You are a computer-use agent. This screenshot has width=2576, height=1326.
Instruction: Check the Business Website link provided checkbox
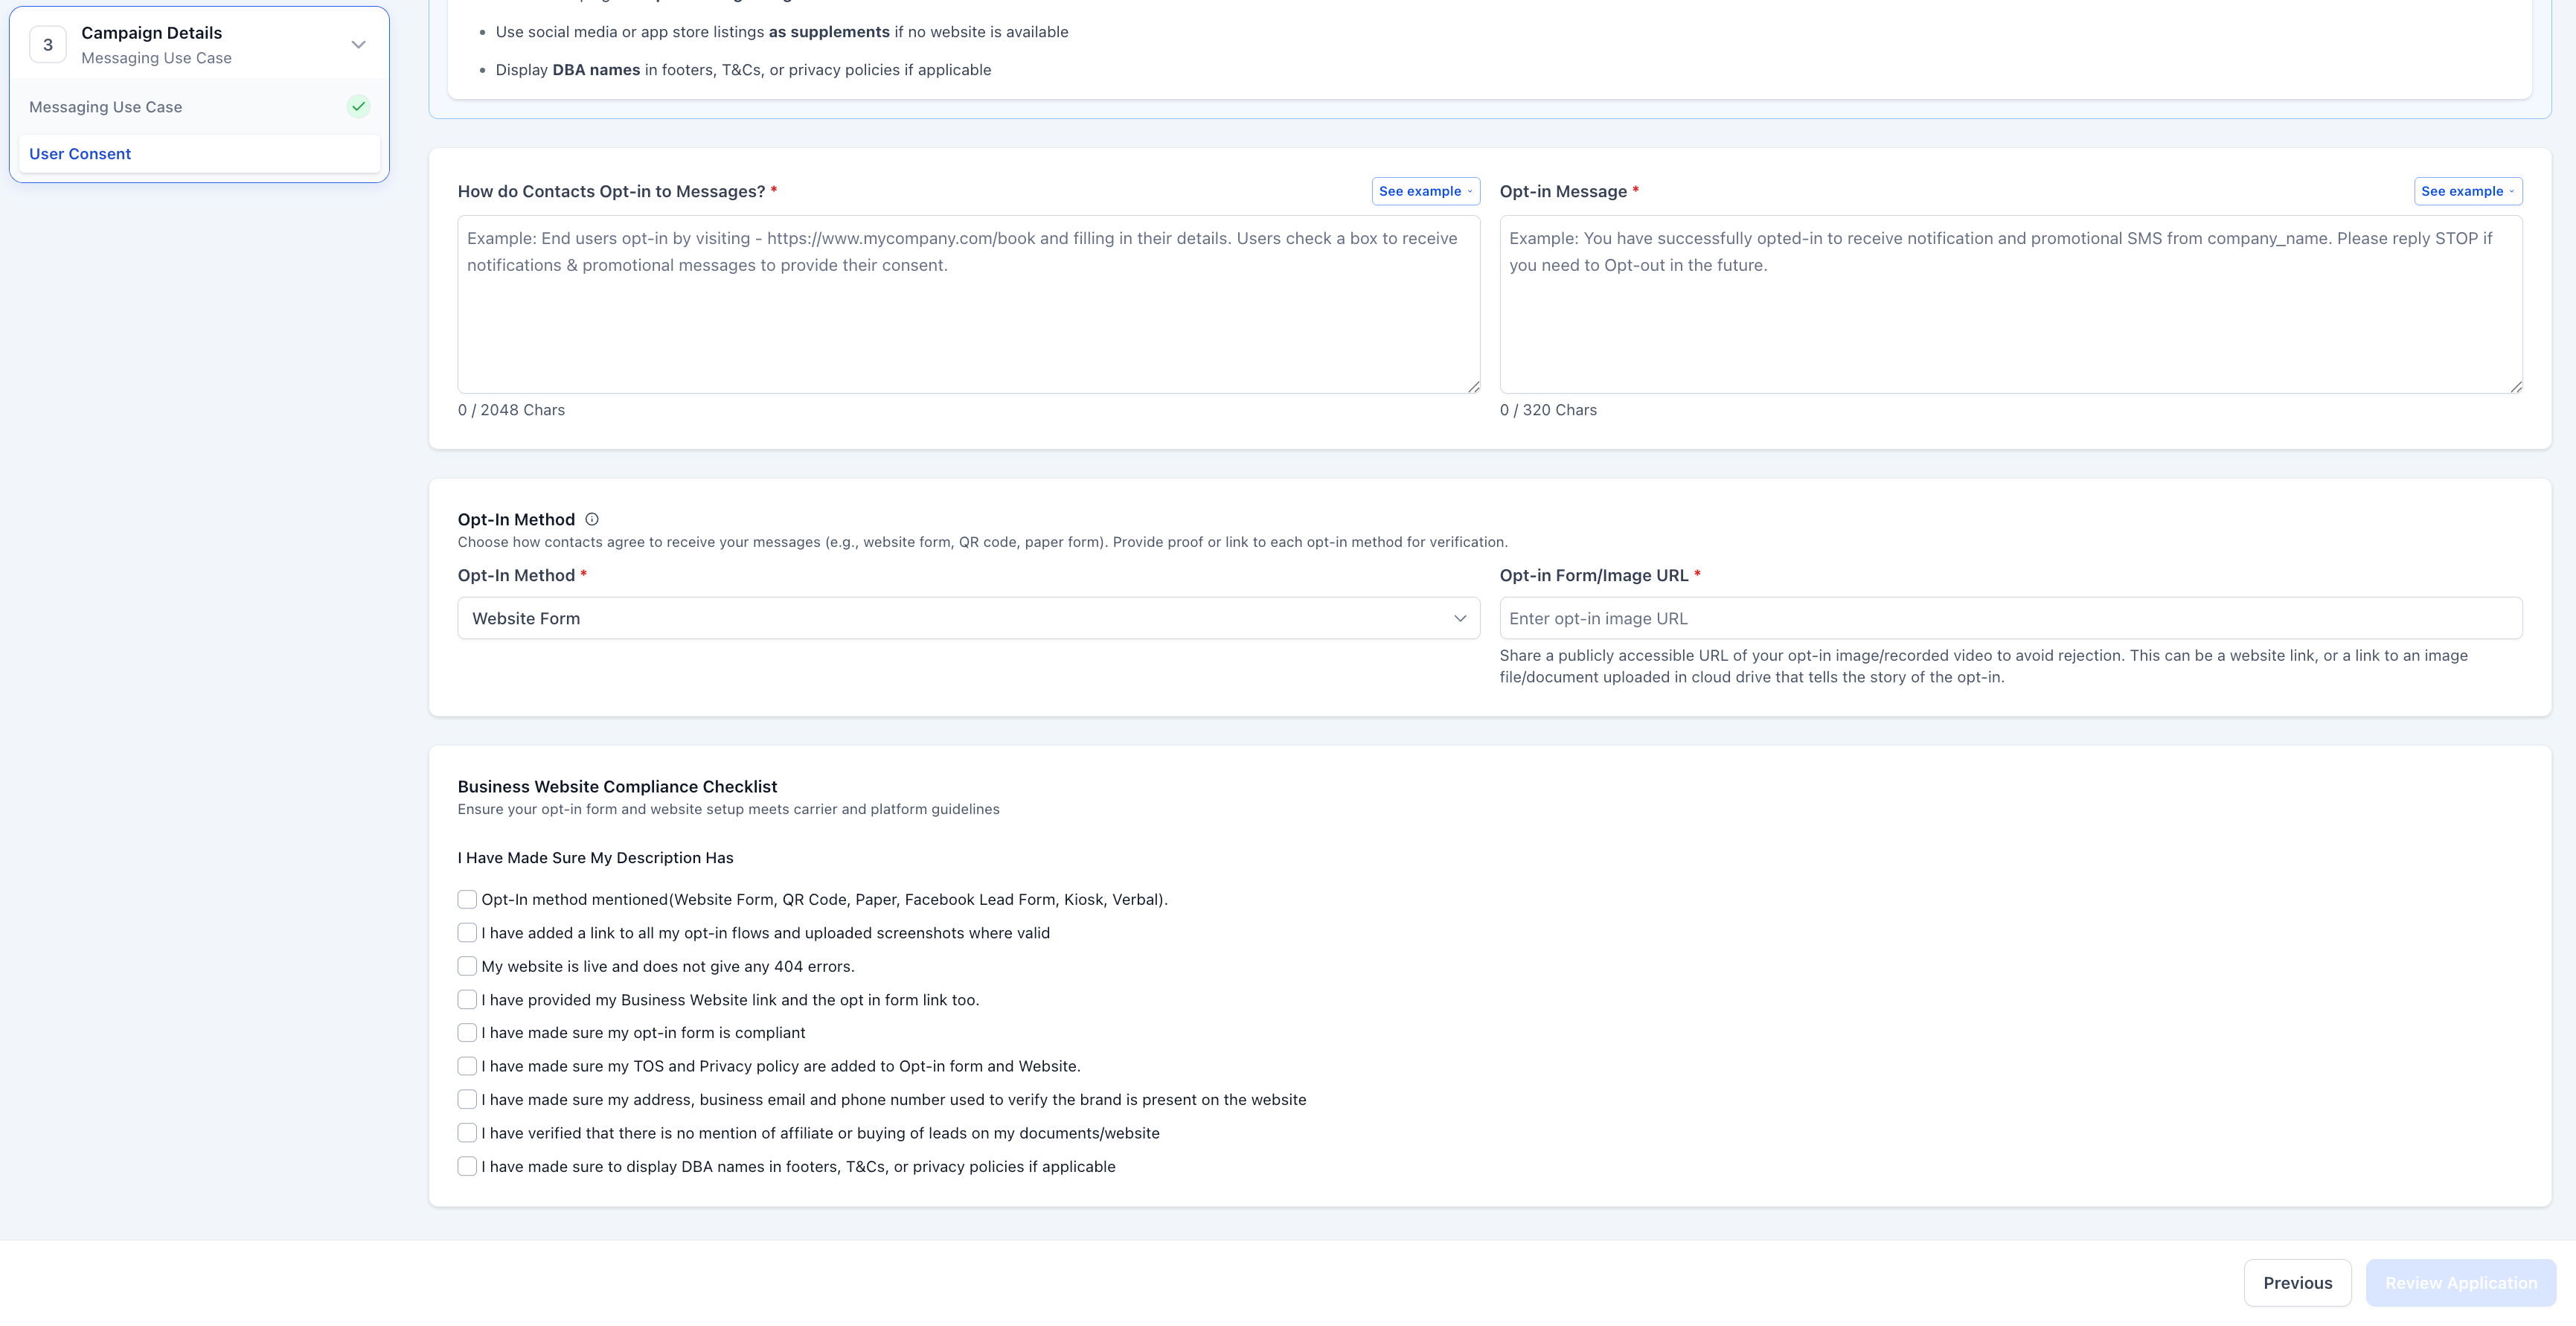[x=467, y=999]
